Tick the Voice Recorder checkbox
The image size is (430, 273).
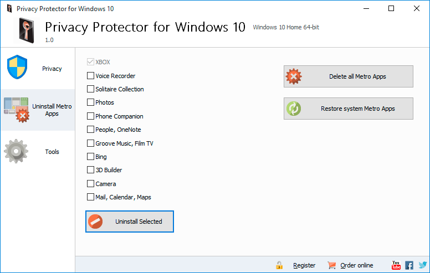(90, 76)
